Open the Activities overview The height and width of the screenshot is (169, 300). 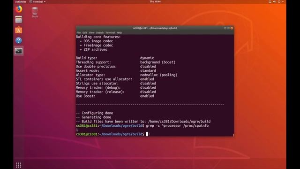point(21,2)
